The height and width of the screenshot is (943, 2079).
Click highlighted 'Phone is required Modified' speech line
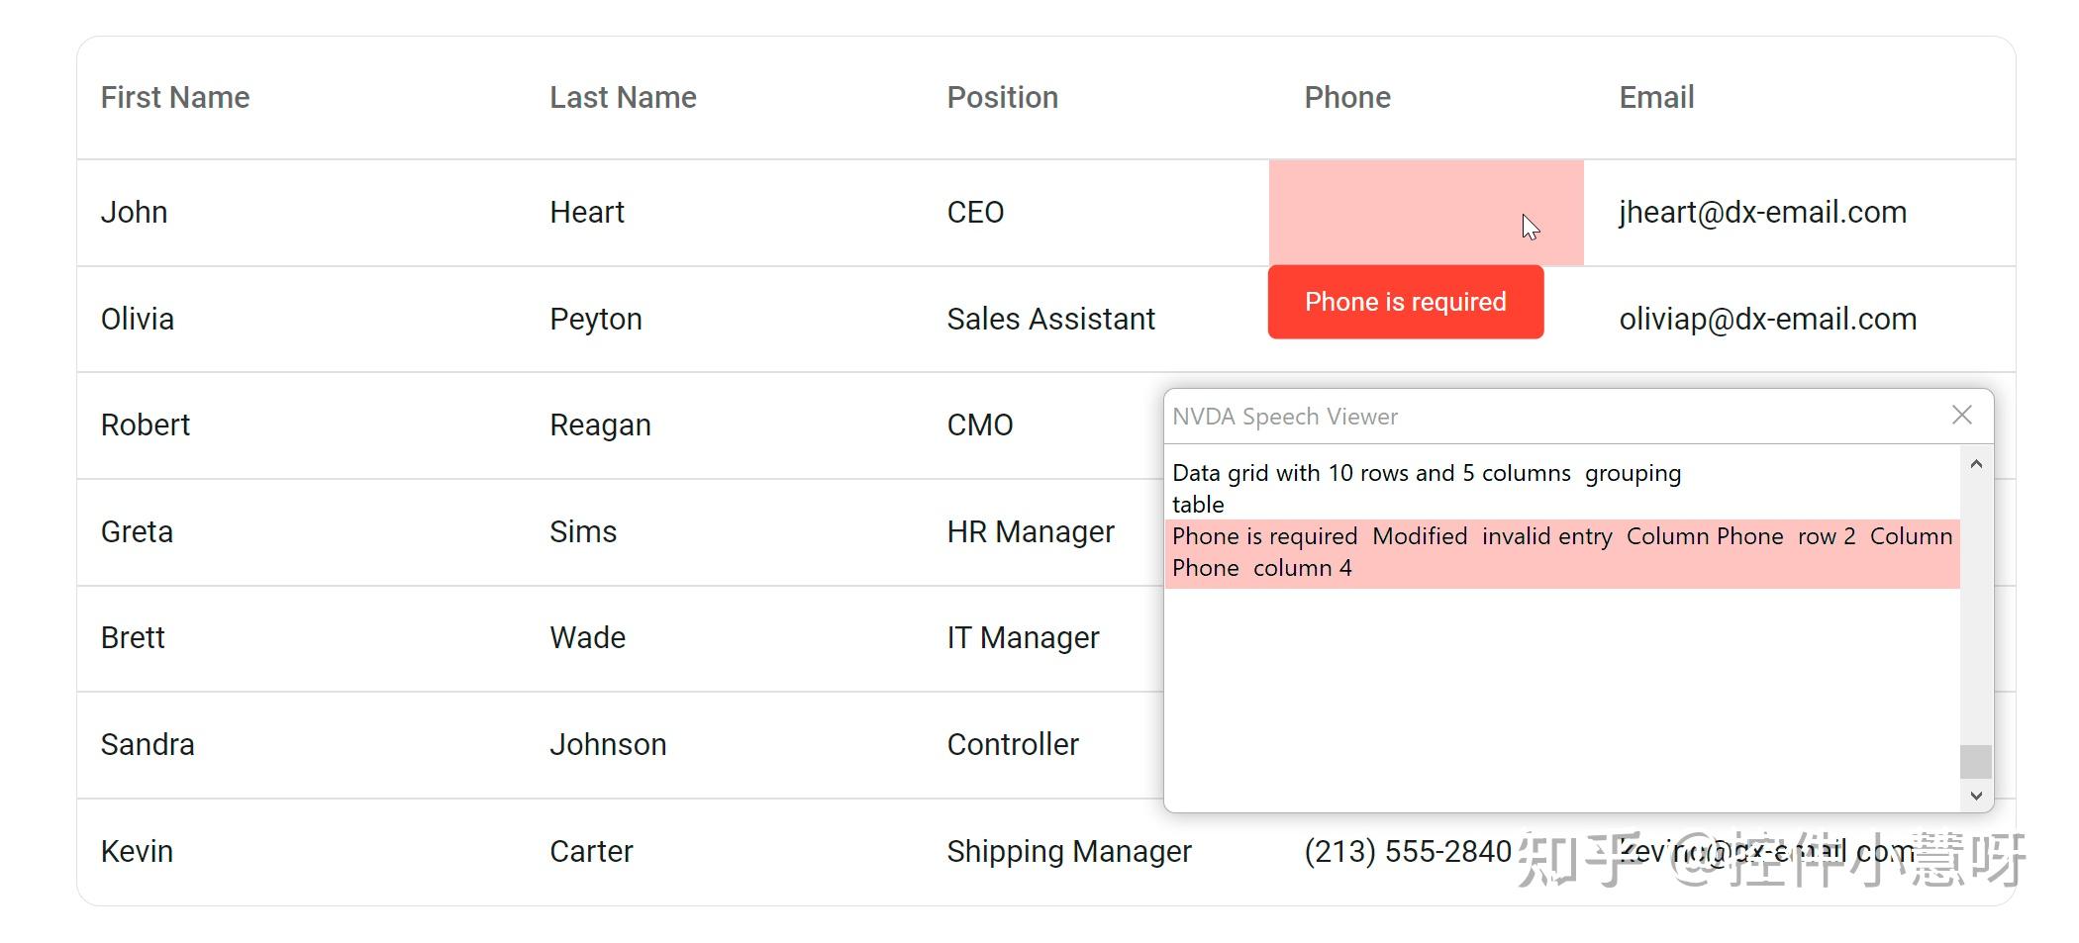pyautogui.click(x=1562, y=552)
